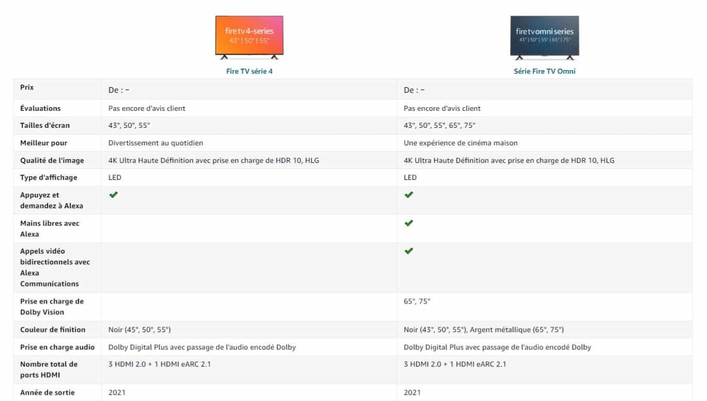Click the série 4 'Dolby Digital Plus' audio cell
Viewport: 707px width, 401px height.
(x=202, y=347)
